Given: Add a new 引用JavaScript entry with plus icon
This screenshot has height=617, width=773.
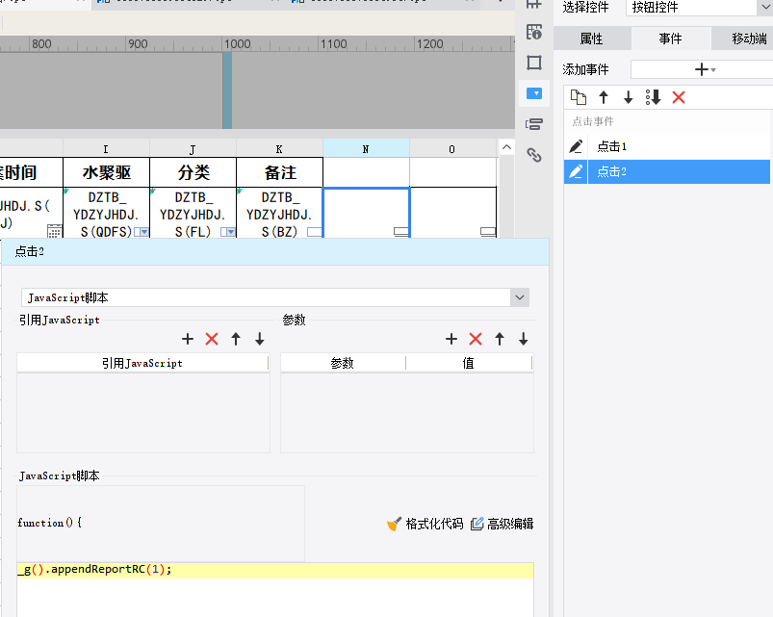Looking at the screenshot, I should click(188, 339).
